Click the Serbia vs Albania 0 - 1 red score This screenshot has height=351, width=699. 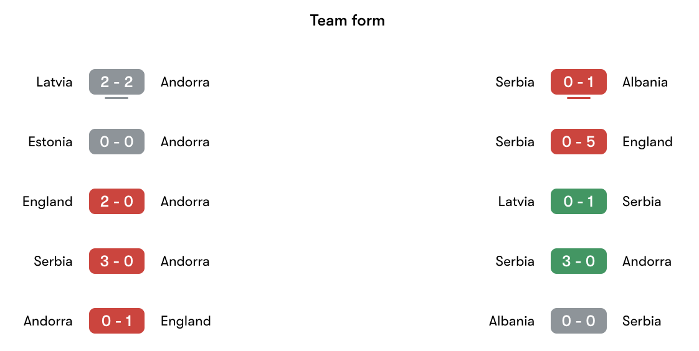[x=578, y=82]
